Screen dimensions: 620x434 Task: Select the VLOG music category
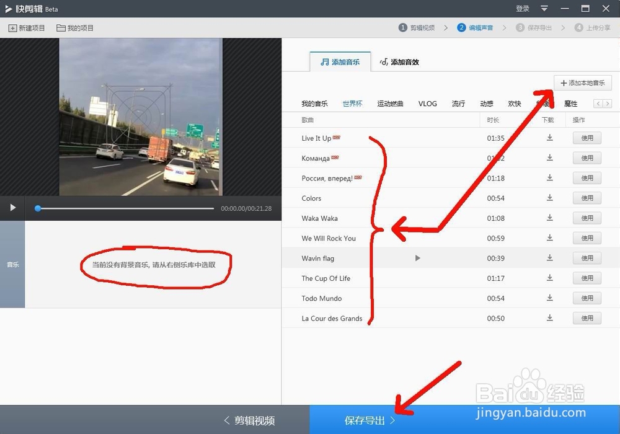[x=427, y=104]
